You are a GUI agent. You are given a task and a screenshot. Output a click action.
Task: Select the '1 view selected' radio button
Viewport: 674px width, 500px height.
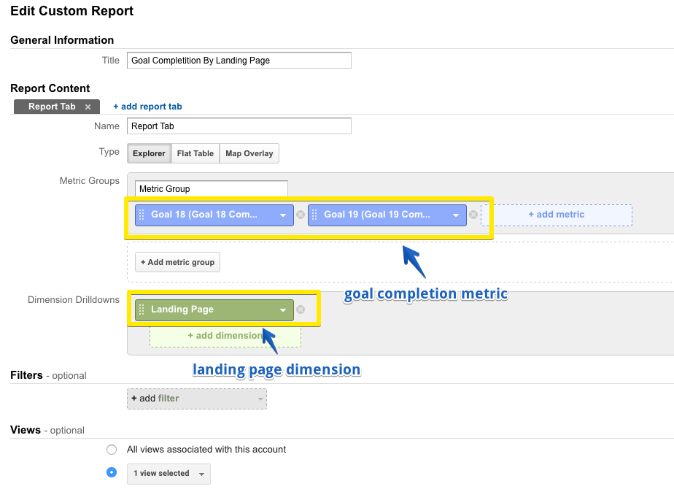click(x=112, y=472)
